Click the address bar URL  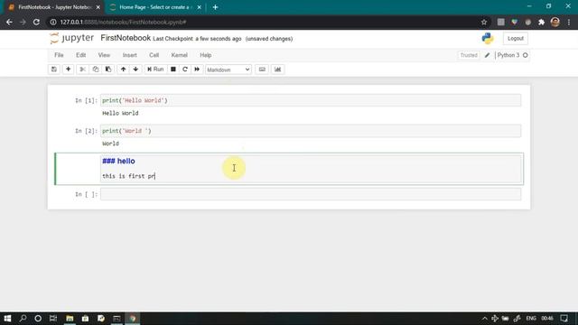coord(123,22)
